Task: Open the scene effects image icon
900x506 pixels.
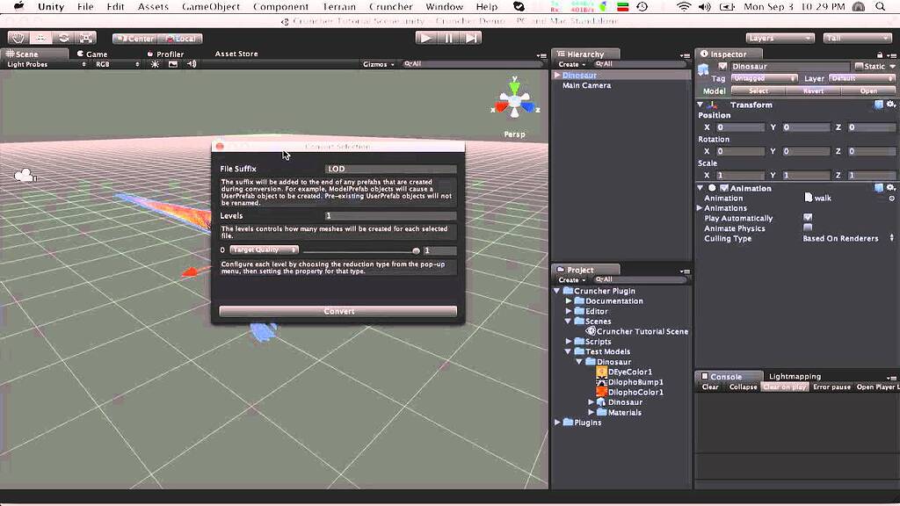Action: 173,64
